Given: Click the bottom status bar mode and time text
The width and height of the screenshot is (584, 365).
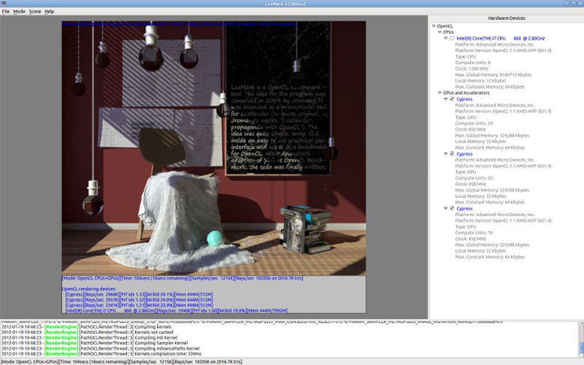Looking at the screenshot, I should [x=121, y=361].
